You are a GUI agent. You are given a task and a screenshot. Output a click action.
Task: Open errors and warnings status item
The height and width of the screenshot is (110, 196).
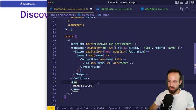[82, 108]
